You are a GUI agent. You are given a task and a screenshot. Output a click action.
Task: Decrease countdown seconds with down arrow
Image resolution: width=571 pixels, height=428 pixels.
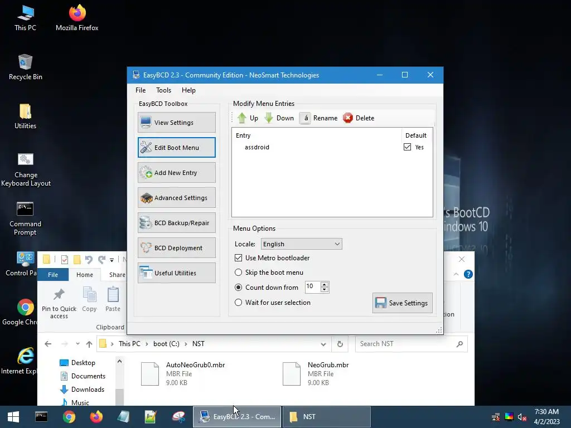click(325, 290)
